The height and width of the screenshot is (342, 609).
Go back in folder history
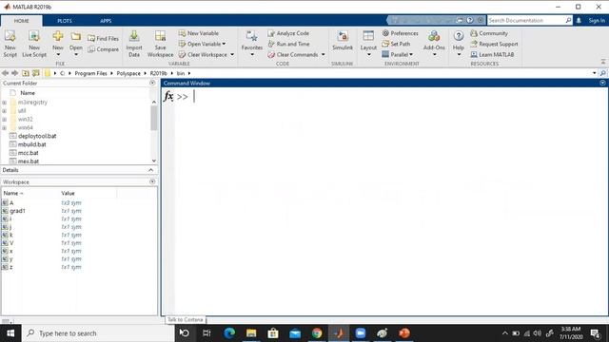point(5,73)
